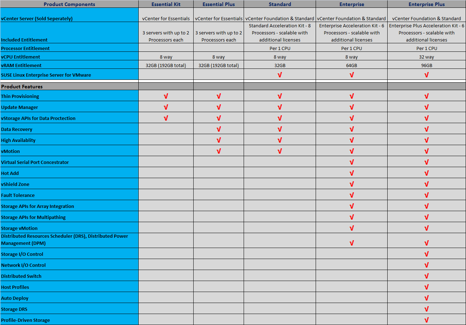The image size is (466, 325).
Task: Click Fault Tolerance checkmark under Enterprise
Action: pos(351,195)
